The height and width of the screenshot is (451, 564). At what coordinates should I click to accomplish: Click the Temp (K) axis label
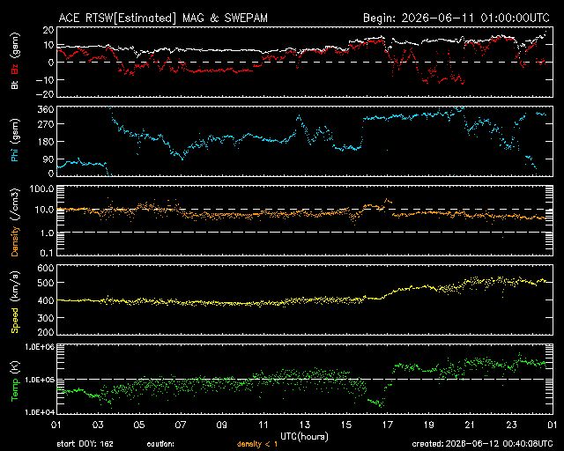[x=15, y=381]
